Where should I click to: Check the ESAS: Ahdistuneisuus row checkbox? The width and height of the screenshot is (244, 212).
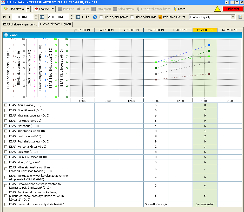(6, 131)
